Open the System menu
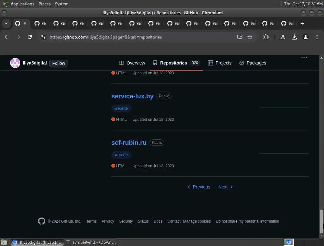 point(62,4)
